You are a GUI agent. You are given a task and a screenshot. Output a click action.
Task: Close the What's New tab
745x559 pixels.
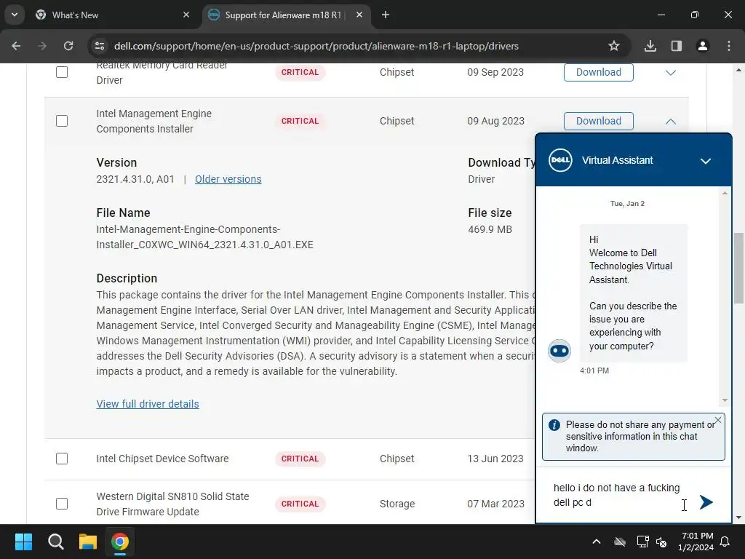(x=186, y=15)
